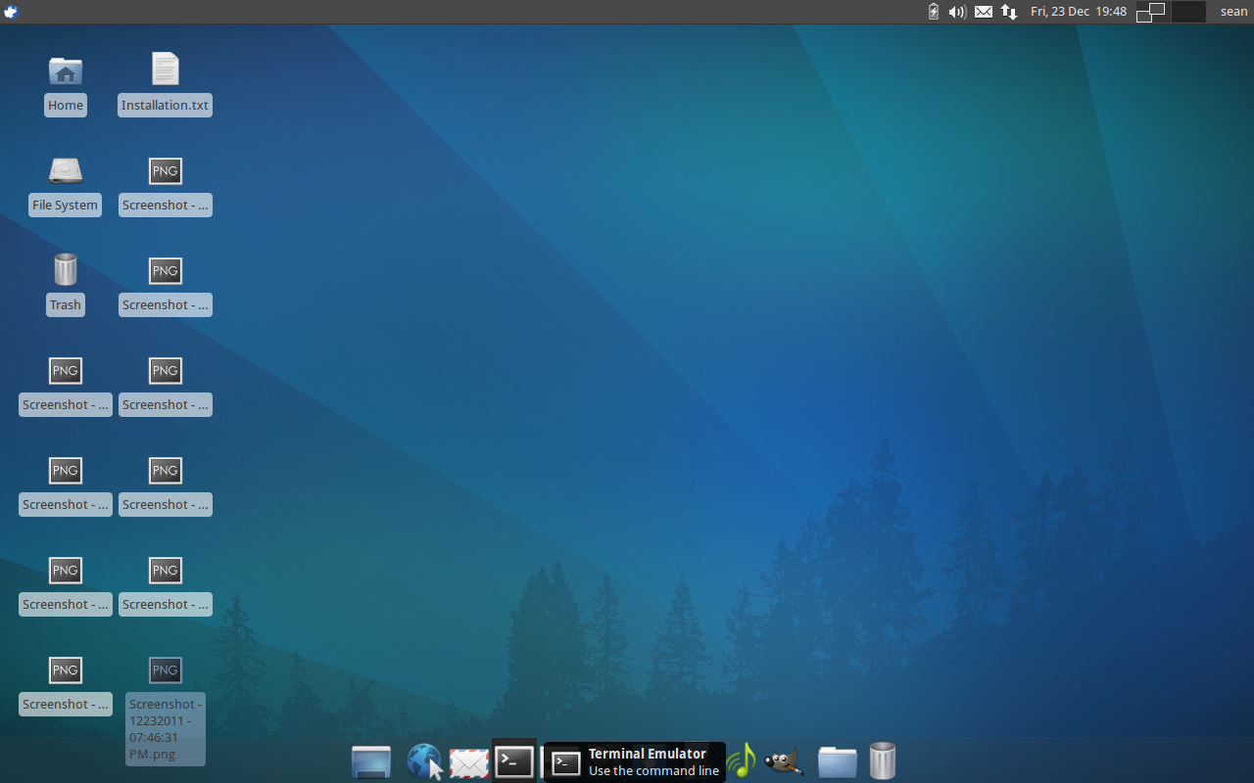Open Trash from the desktop
Screen dimensions: 1254x783
[x=65, y=270]
